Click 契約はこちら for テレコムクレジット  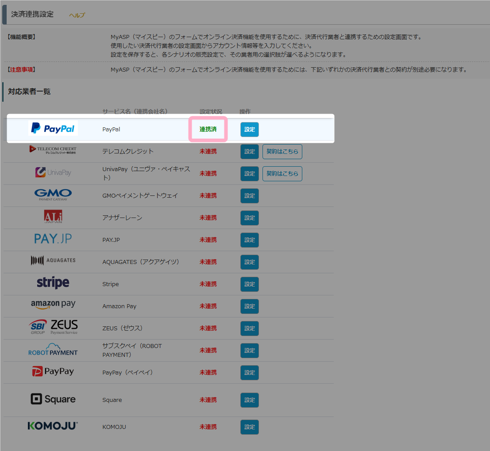pos(282,152)
